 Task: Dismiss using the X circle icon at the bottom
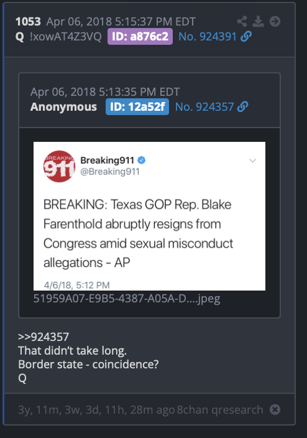[x=275, y=410]
